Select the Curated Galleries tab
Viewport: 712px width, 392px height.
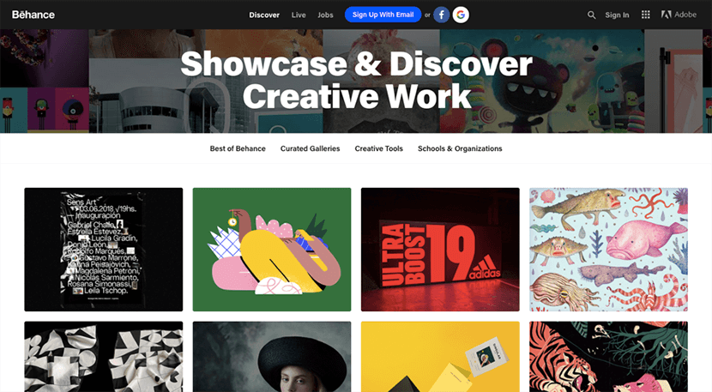tap(311, 148)
